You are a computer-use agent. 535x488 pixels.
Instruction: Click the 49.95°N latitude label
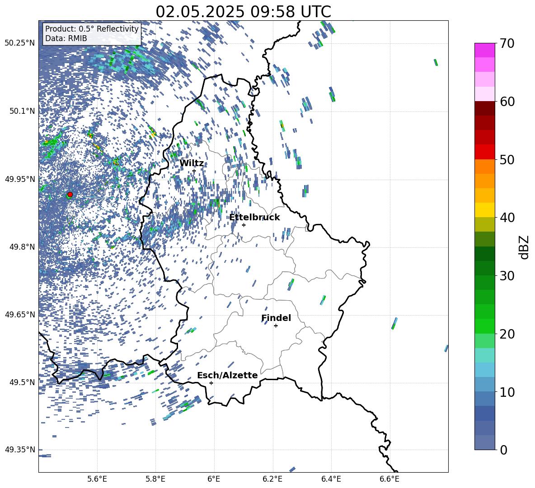(x=20, y=179)
